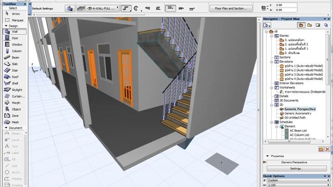Viewport: 333px width, 187px height.
Task: Collapse the Document toolbox section
Action: [6, 128]
